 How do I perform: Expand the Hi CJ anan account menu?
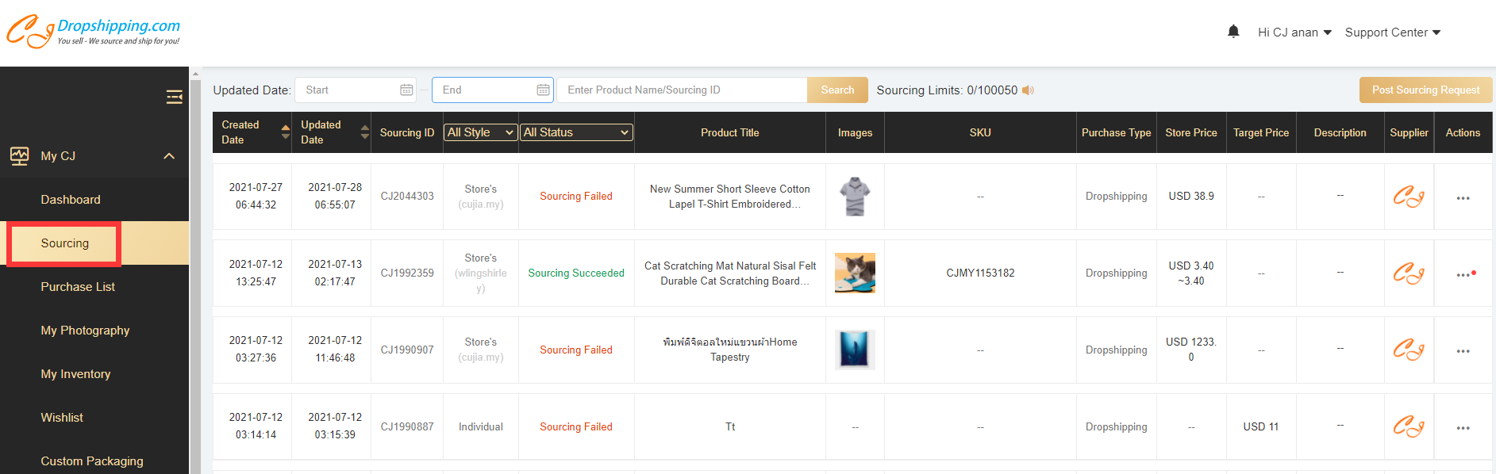[x=1294, y=32]
